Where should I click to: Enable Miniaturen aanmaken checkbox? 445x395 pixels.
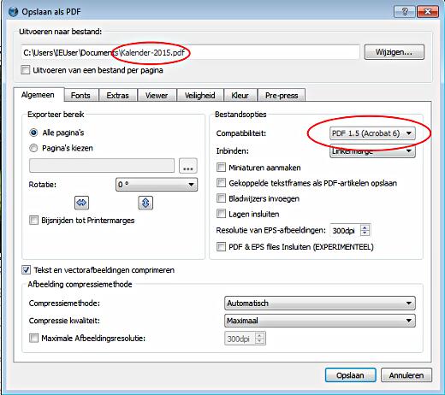221,168
